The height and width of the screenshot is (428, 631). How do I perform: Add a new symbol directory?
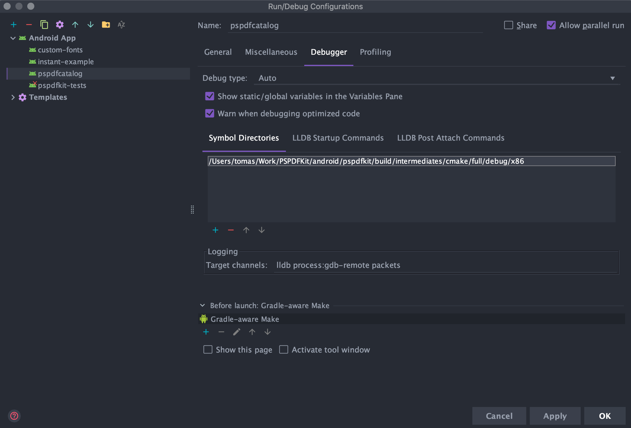point(215,230)
